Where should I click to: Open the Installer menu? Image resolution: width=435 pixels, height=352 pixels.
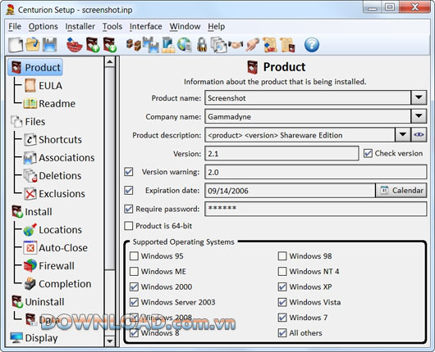[80, 26]
